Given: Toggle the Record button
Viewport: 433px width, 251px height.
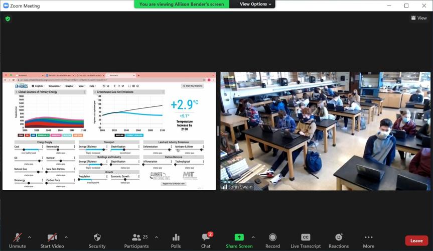Looking at the screenshot, I should click(x=272, y=240).
